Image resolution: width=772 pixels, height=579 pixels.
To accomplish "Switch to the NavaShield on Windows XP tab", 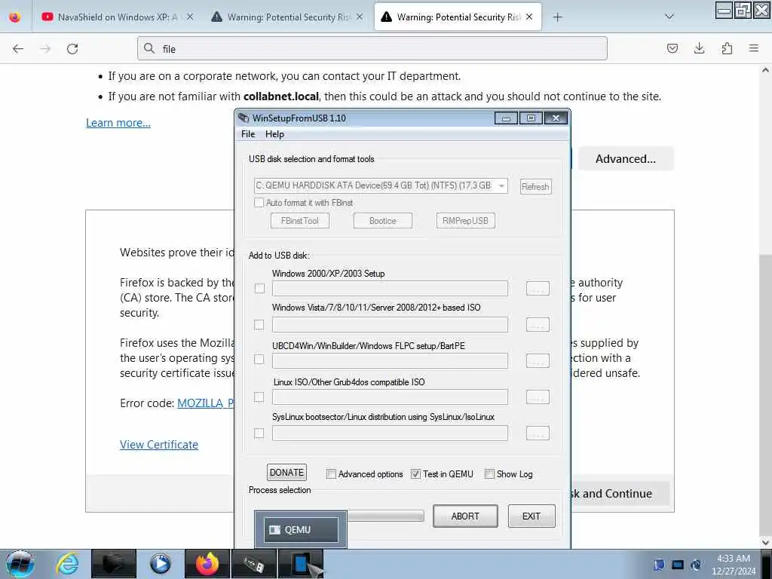I will pyautogui.click(x=117, y=17).
